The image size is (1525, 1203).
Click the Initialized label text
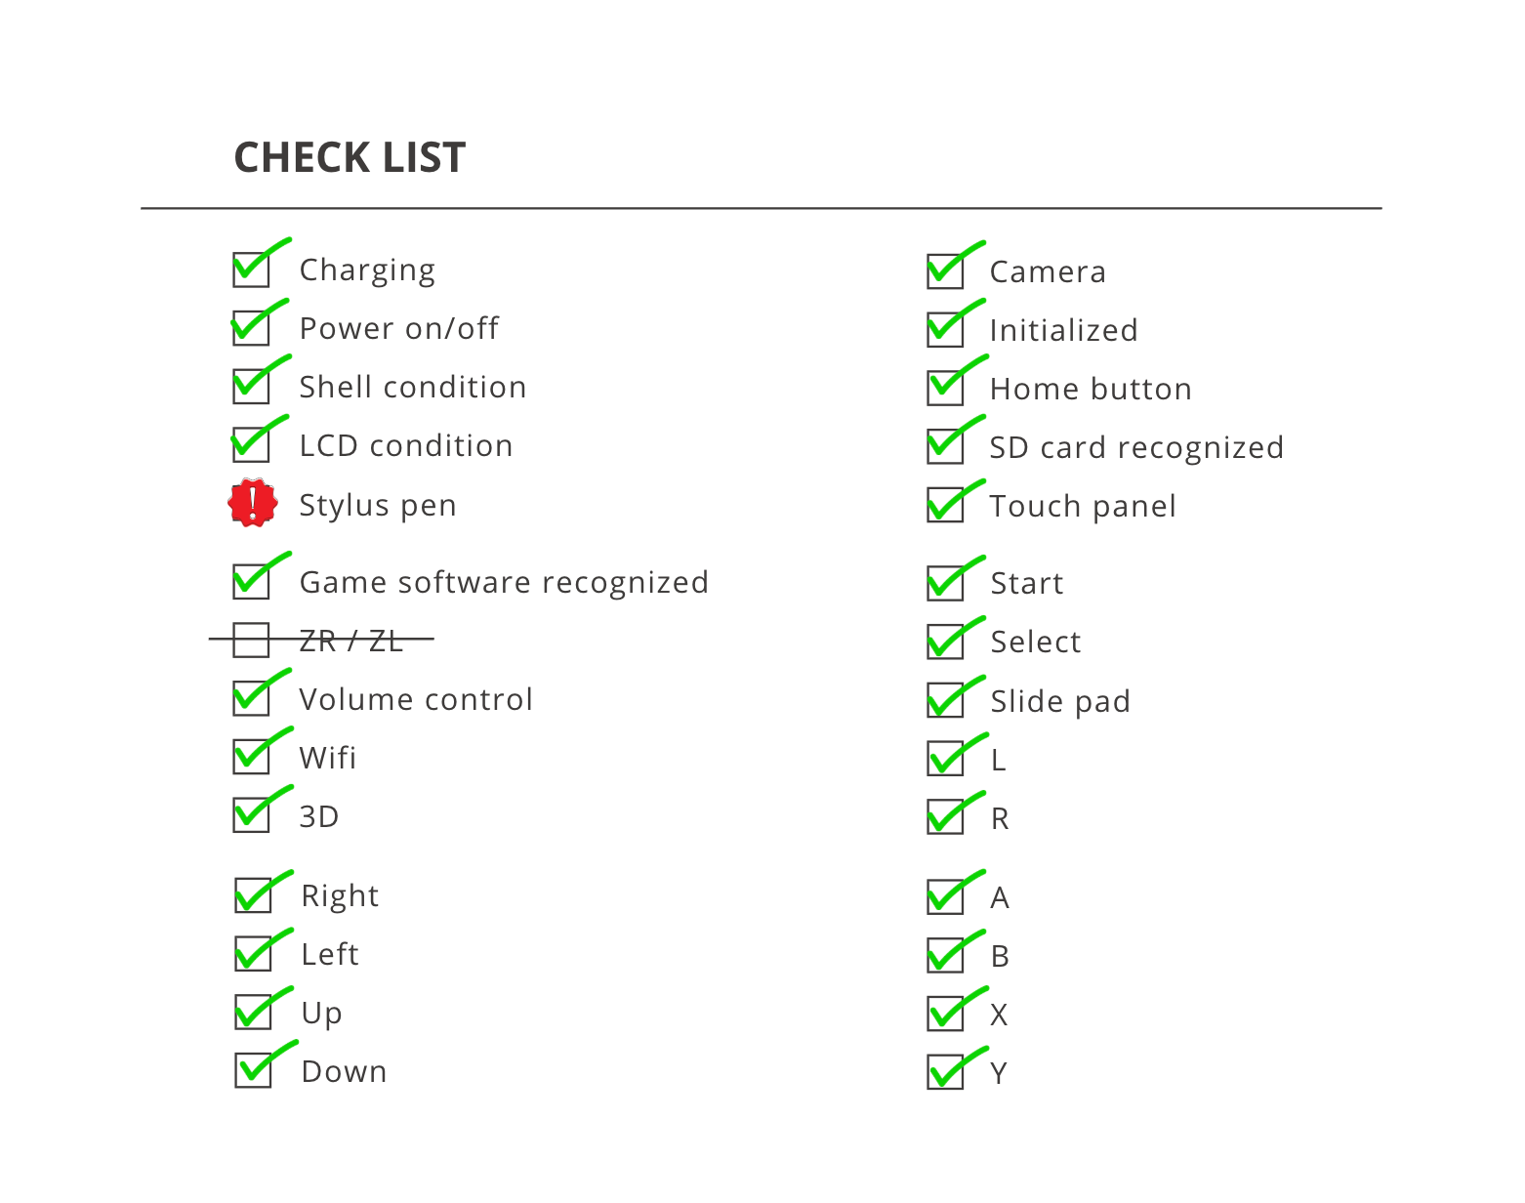point(1063,330)
